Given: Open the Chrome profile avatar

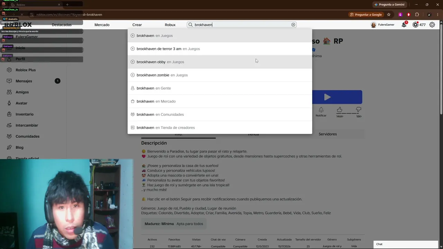Looking at the screenshot, I should (429, 15).
